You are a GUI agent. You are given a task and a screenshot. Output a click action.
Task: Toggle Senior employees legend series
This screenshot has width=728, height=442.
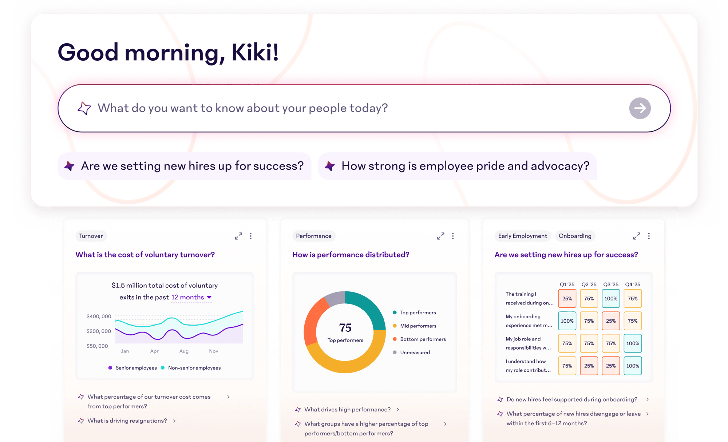132,368
